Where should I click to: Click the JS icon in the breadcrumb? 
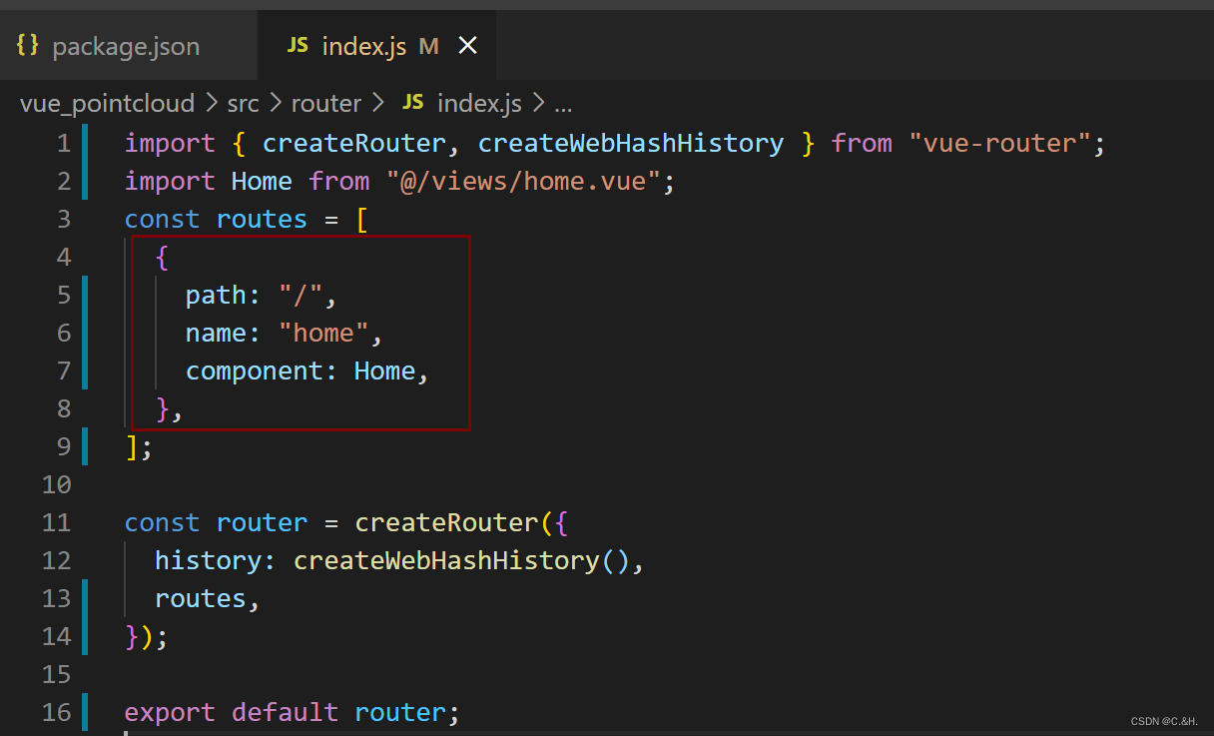[412, 103]
